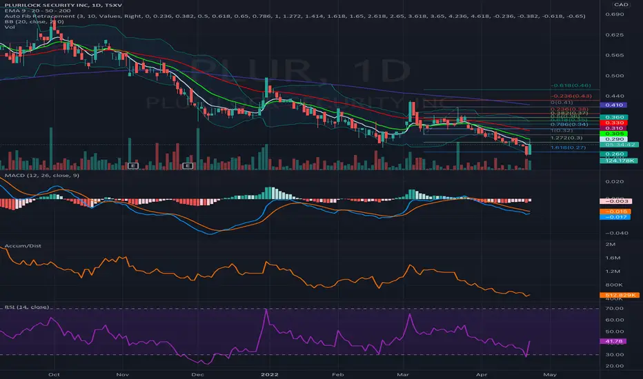Open the MACD (12, 26, close, 9) legend
Viewport: 643px width, 379px height.
[x=42, y=175]
